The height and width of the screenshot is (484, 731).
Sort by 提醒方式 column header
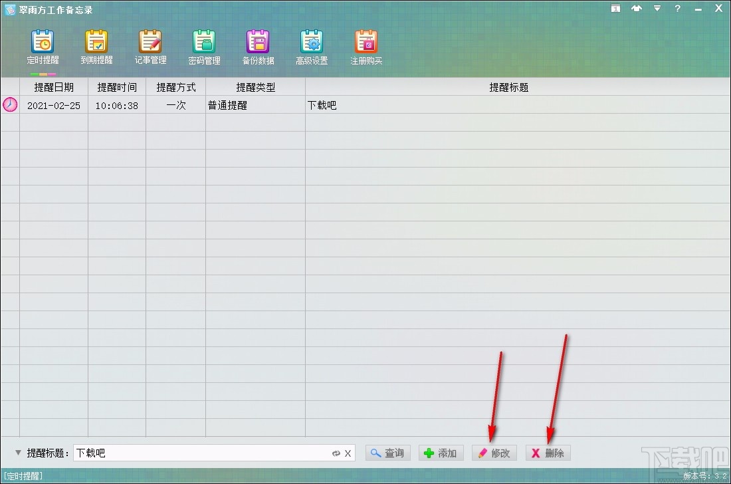[175, 87]
